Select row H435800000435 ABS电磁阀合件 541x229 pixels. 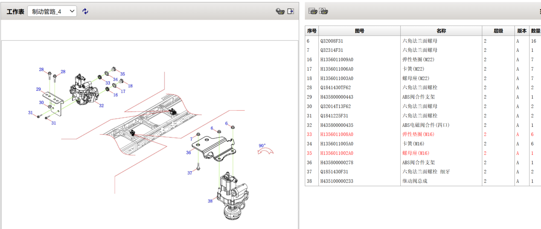pos(426,125)
